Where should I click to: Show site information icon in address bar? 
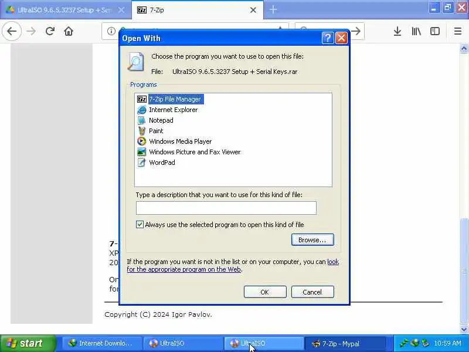(x=111, y=31)
